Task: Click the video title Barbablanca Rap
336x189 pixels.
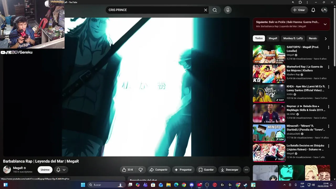Action: [x=41, y=161]
